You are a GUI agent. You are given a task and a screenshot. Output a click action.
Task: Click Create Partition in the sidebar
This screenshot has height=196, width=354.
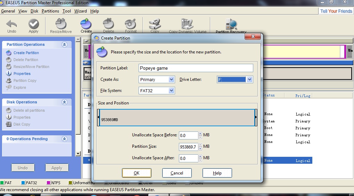click(x=26, y=53)
